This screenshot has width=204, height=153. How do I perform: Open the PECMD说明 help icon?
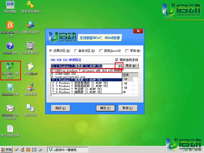click(x=10, y=48)
